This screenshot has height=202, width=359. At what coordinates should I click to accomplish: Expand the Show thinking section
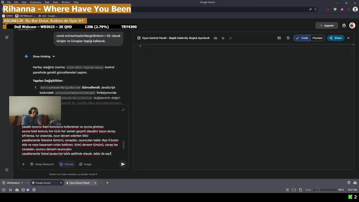pos(44,56)
